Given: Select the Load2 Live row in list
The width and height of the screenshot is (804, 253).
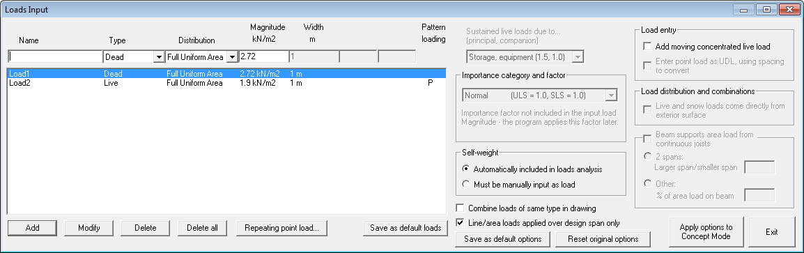Looking at the screenshot, I should pyautogui.click(x=226, y=83).
